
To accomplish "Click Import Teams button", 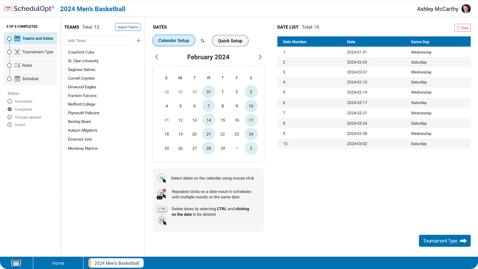I will point(128,27).
